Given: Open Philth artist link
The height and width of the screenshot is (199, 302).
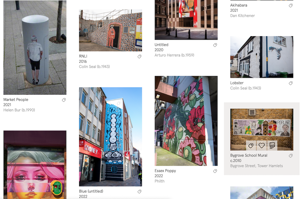Looking at the screenshot, I should click(159, 181).
